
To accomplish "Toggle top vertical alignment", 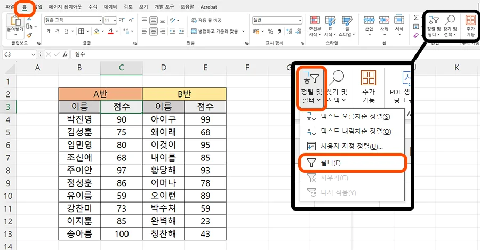I will 145,20.
